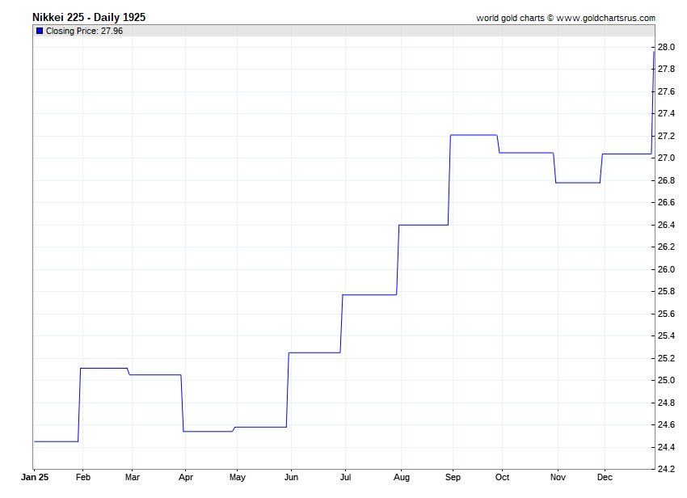Click the 24.6 y-axis value

666,424
